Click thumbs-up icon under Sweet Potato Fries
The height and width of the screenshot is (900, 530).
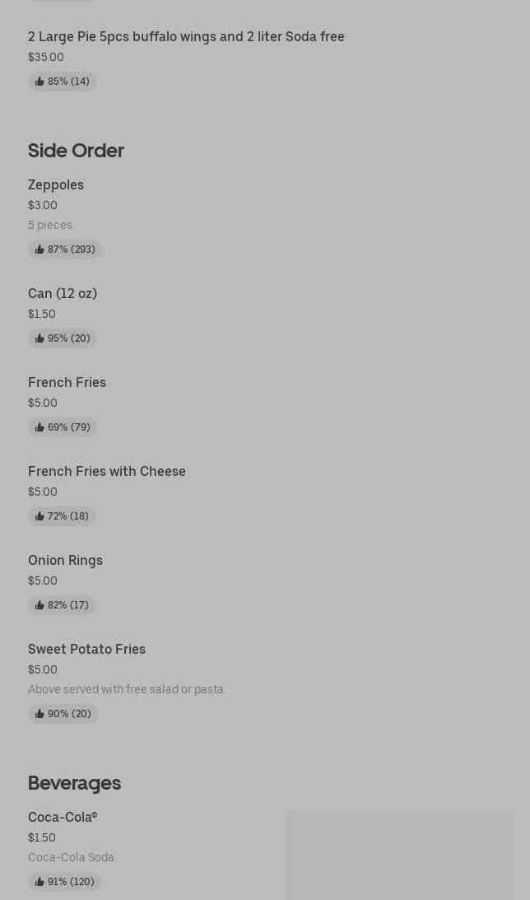point(40,714)
